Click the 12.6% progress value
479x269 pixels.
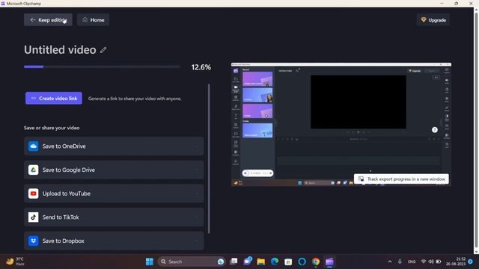(201, 67)
